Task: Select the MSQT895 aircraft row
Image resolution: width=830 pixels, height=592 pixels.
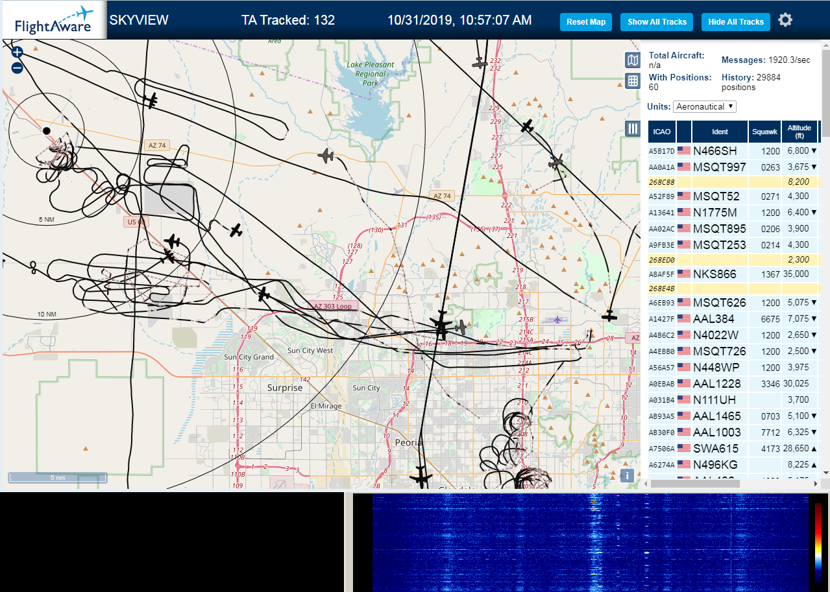Action: coord(735,228)
